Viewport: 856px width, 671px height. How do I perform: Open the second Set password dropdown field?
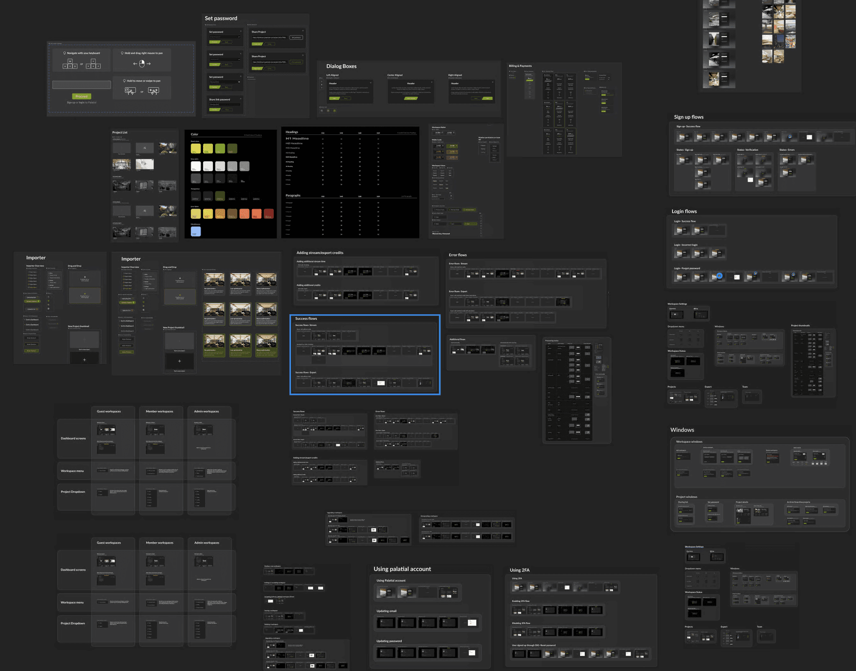click(x=225, y=59)
